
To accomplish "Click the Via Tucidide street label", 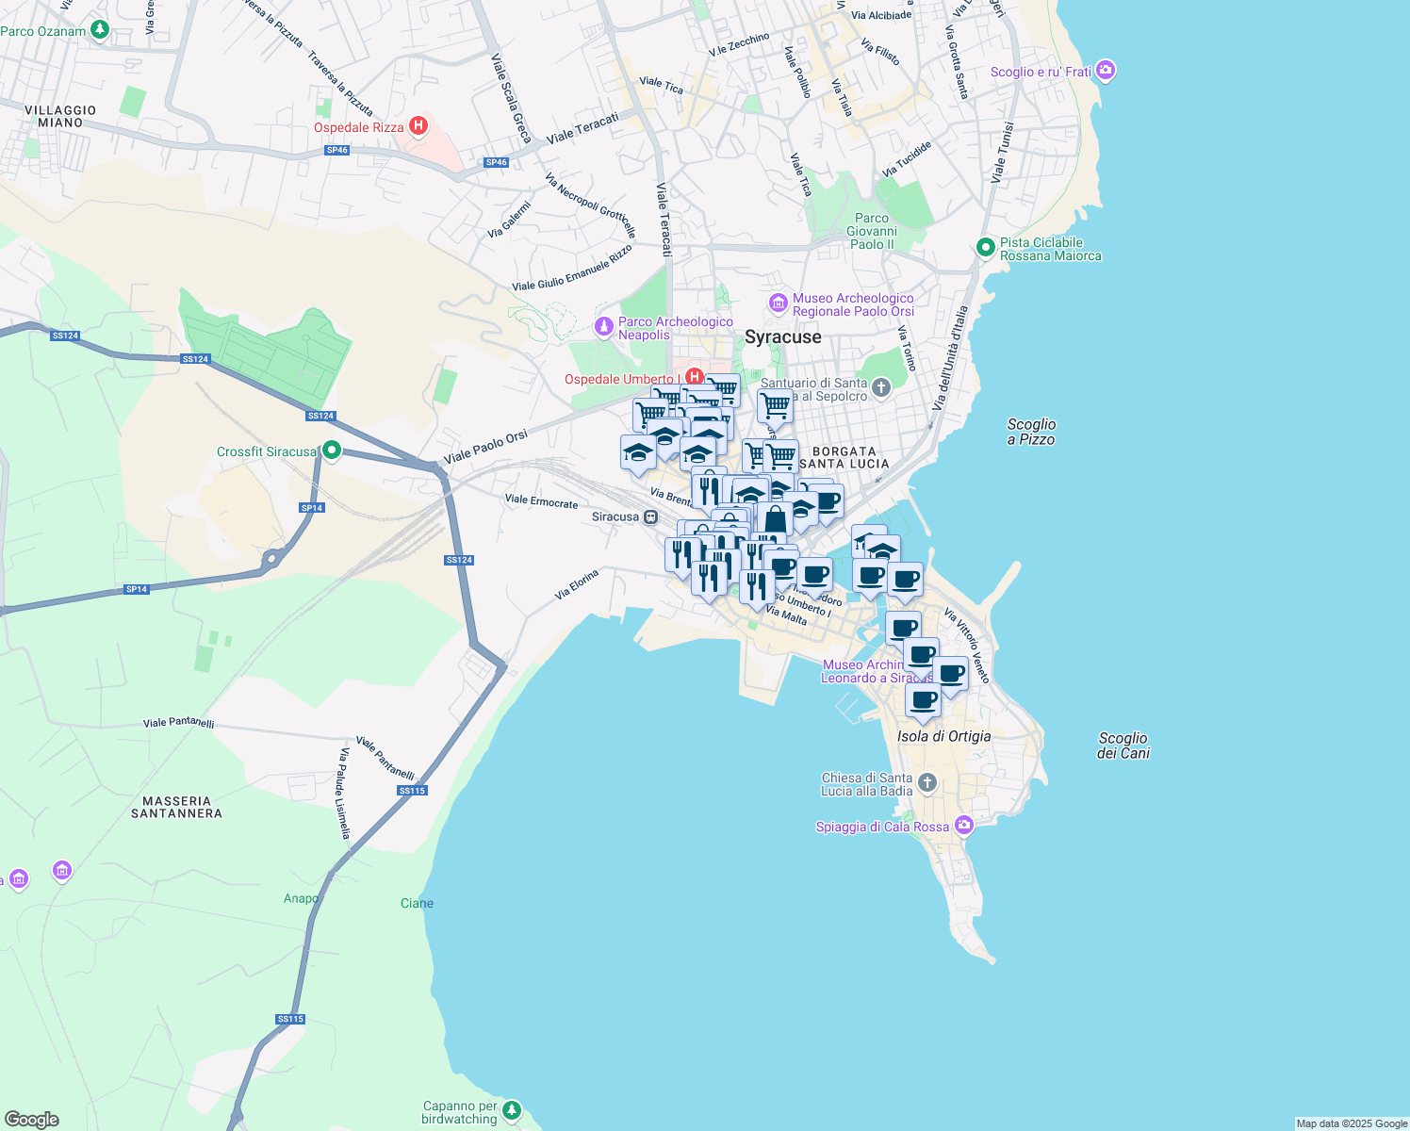I will 907,158.
